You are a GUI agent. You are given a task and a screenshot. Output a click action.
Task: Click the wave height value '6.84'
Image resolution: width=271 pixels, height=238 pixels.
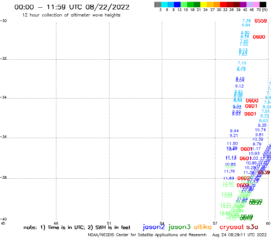tap(246, 25)
